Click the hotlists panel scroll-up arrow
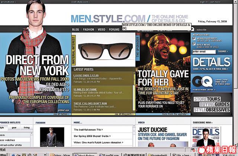Image resolution: width=238 pixels, height=156 pixels. tap(32, 133)
